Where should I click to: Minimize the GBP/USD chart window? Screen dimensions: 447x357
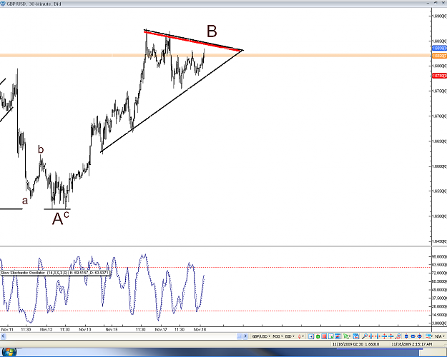pyautogui.click(x=428, y=3)
